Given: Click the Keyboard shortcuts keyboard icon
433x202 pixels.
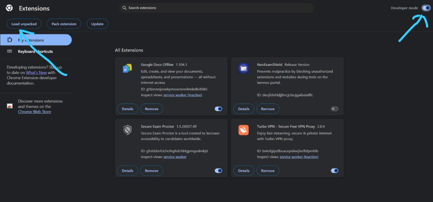Looking at the screenshot, I should [x=9, y=51].
